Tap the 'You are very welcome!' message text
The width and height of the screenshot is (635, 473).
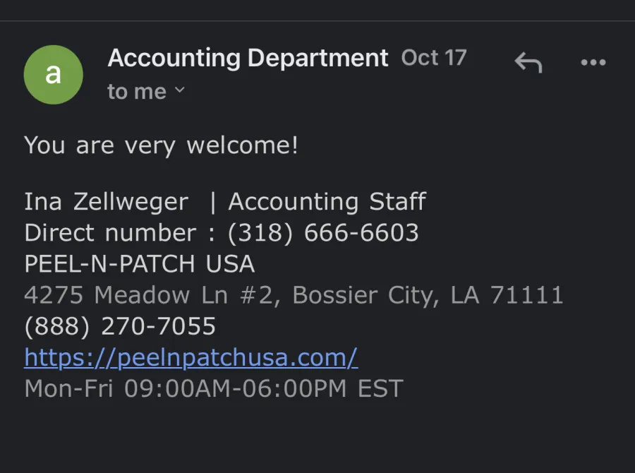[161, 145]
